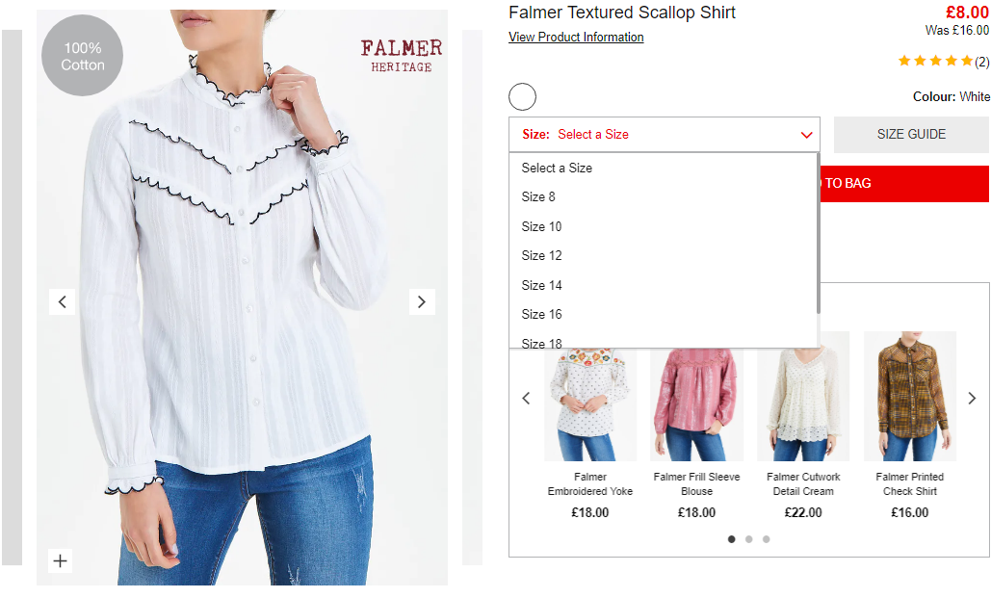This screenshot has height=598, width=991.
Task: Choose the White colour swatch
Action: point(522,96)
